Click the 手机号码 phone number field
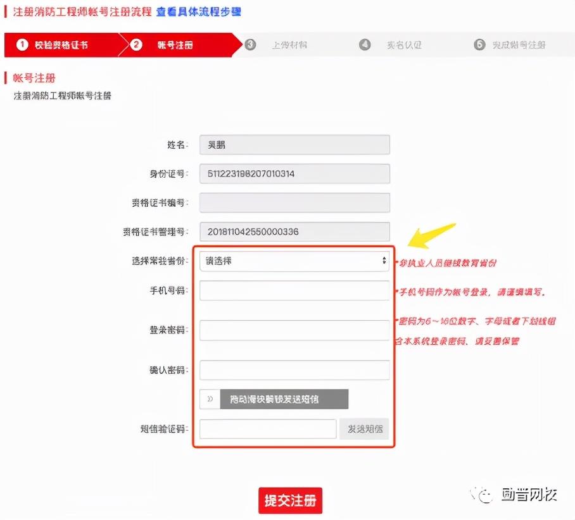This screenshot has height=520, width=575. (294, 290)
